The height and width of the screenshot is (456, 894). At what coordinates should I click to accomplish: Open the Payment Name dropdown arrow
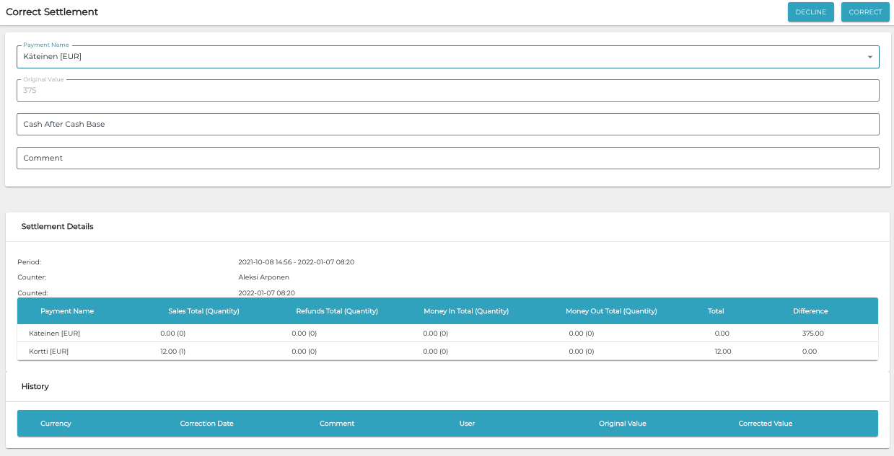[x=869, y=57]
